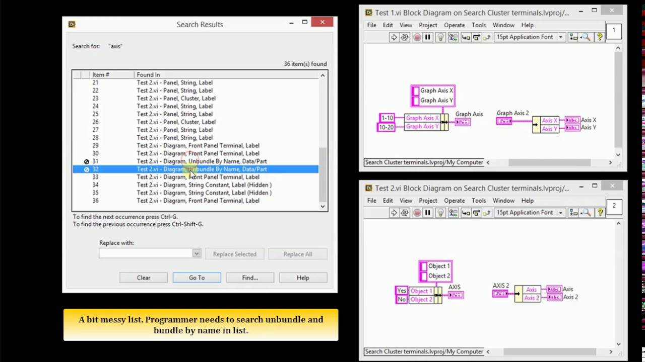Click Graph Axis 2 cluster terminal

[504, 121]
